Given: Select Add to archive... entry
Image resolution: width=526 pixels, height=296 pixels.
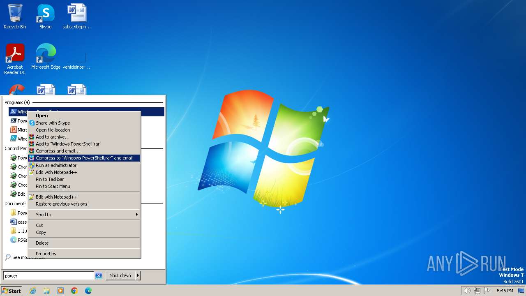Looking at the screenshot, I should pyautogui.click(x=84, y=137).
